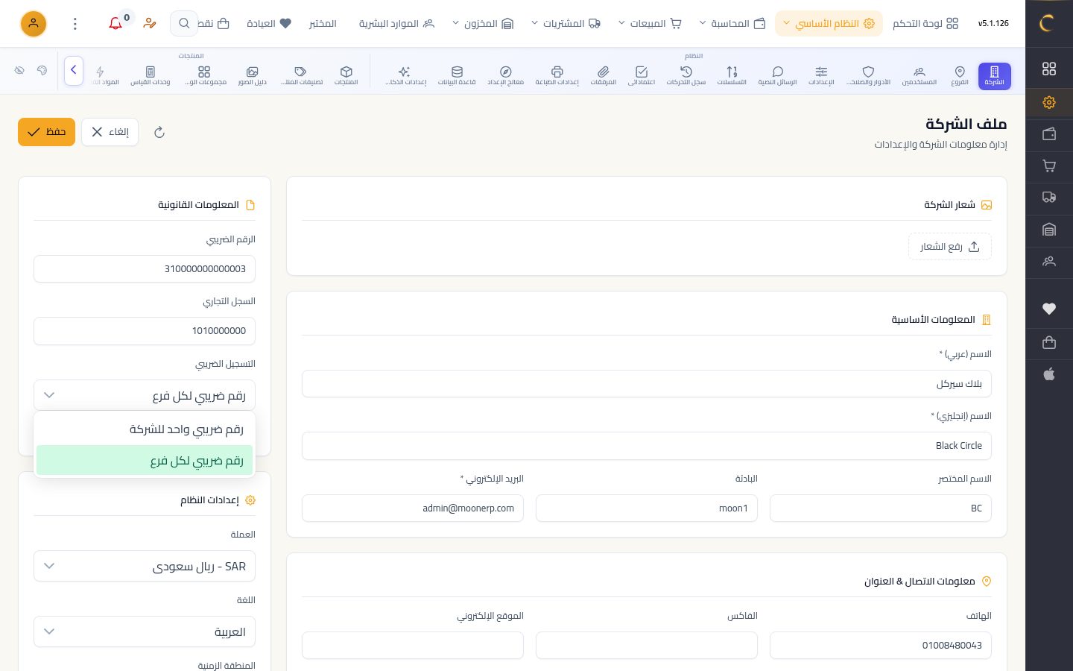Viewport: 1073px width, 671px height.
Task: Select option رقم ضريبي واحد للشركة
Action: pos(145,429)
